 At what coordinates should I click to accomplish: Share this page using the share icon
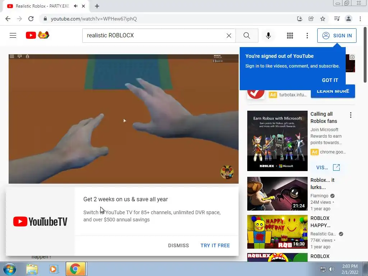311,19
